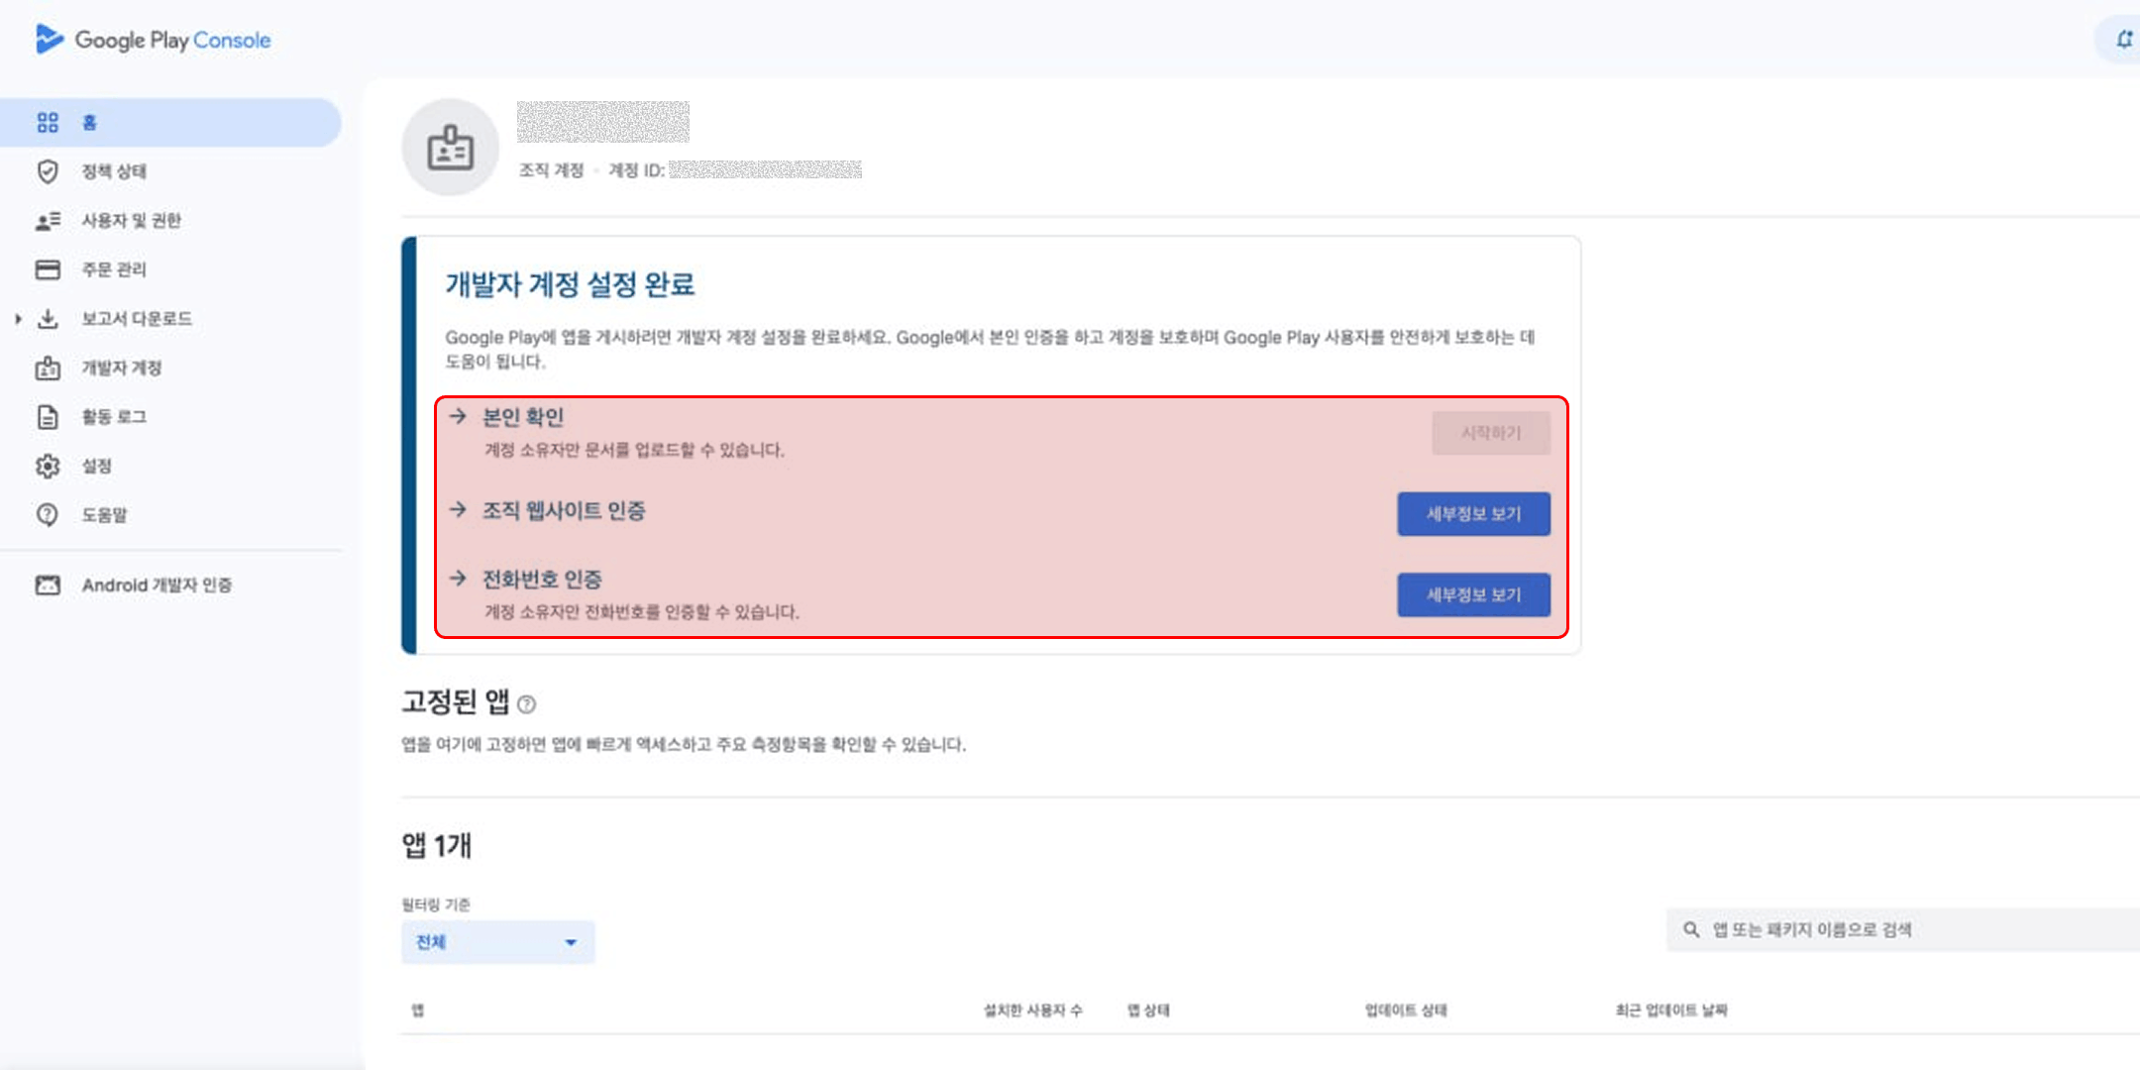
Task: Click 세부정보 보기 for 전화번호 인증
Action: pos(1473,595)
